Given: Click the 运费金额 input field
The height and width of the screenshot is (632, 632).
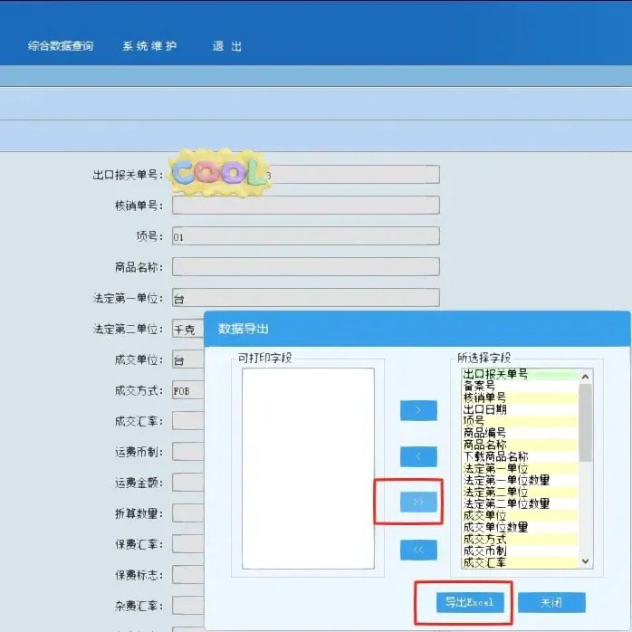Looking at the screenshot, I should coord(188,482).
